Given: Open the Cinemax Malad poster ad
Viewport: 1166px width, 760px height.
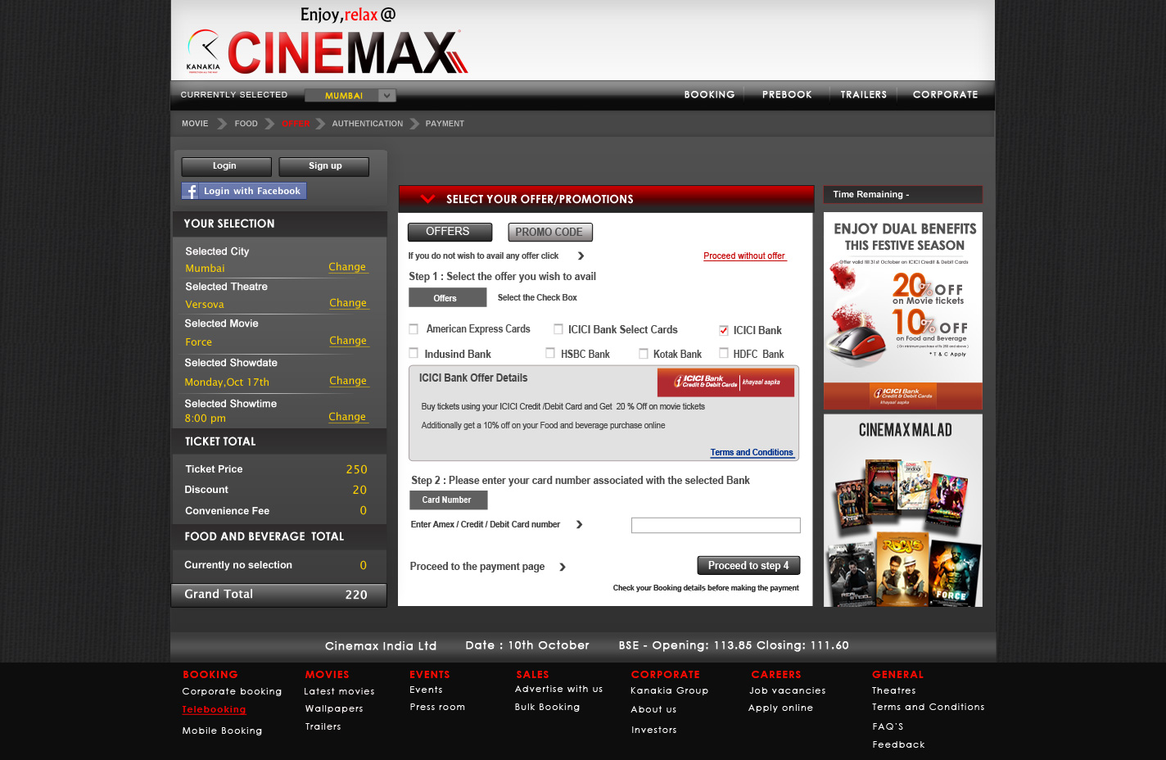Looking at the screenshot, I should coord(903,510).
